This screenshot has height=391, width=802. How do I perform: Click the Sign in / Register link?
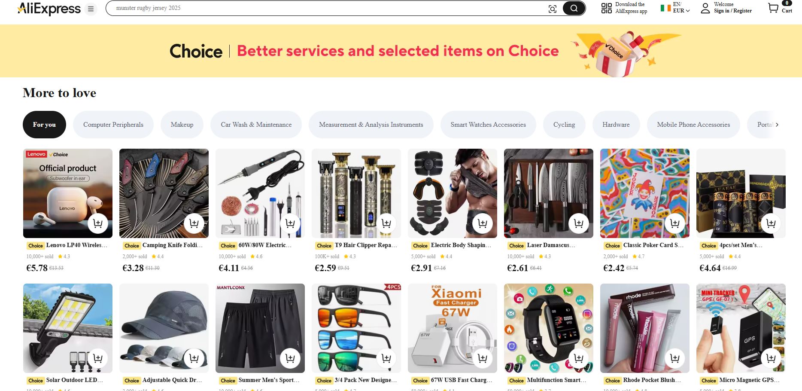pos(733,11)
